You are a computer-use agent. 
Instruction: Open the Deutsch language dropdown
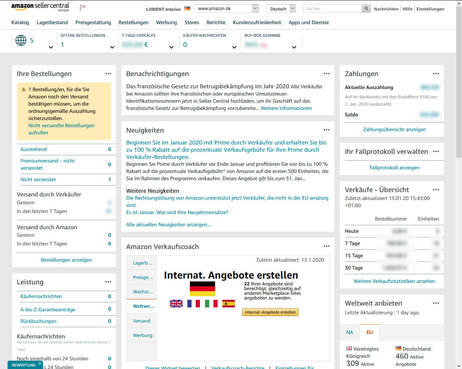pos(281,8)
